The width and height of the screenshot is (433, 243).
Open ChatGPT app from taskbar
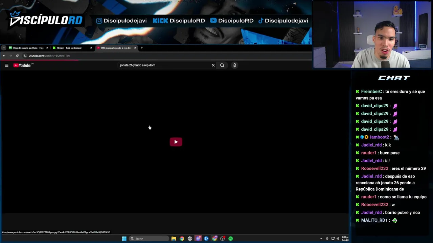tap(190, 239)
